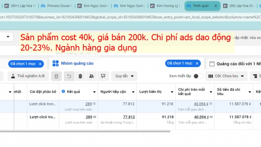The height and width of the screenshot is (147, 261).
Task: Open Kết quả column sort arrow
Action: click(94, 92)
